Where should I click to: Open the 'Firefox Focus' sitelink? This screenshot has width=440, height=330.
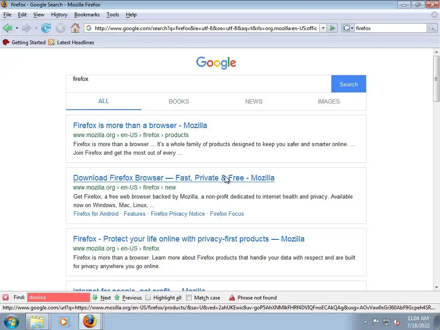[227, 214]
